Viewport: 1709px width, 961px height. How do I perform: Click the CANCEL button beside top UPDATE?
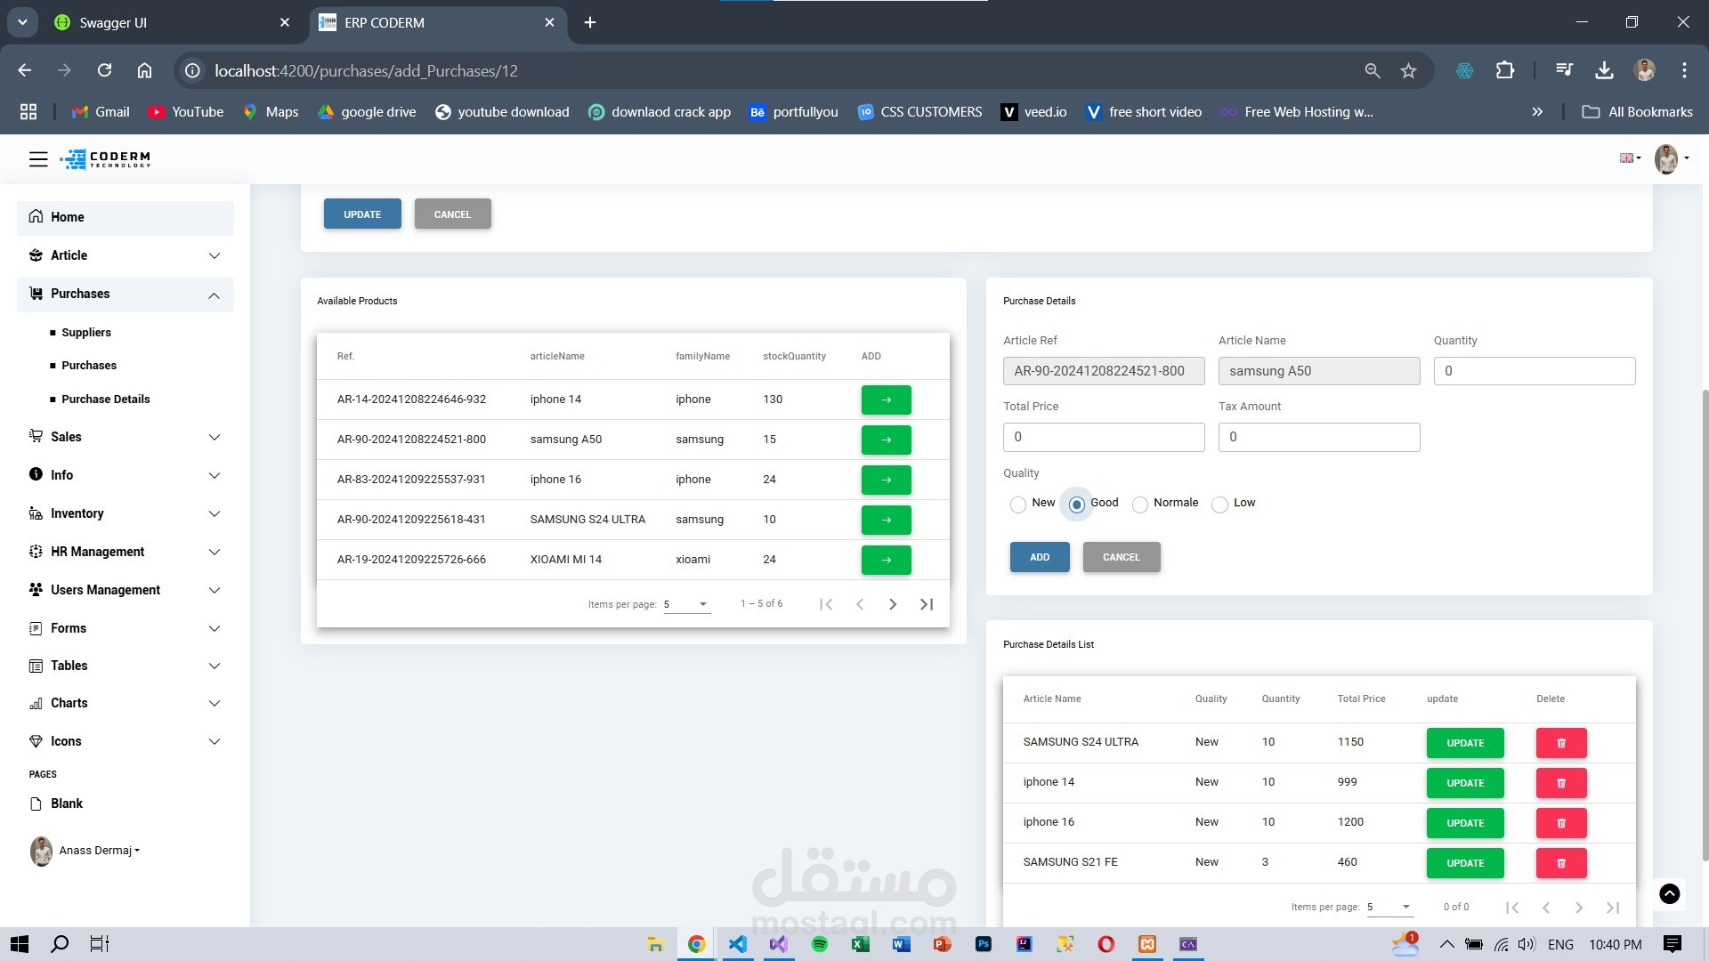pos(452,214)
